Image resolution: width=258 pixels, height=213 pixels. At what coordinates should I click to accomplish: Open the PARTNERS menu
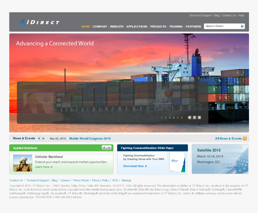coord(193,26)
